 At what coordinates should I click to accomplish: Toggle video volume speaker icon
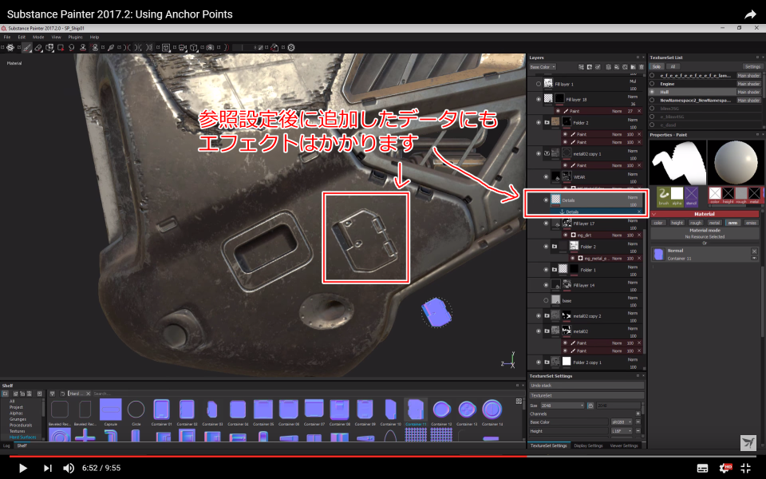[69, 468]
